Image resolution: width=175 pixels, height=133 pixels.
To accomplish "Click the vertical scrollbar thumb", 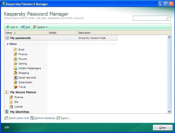I will point(169,74).
